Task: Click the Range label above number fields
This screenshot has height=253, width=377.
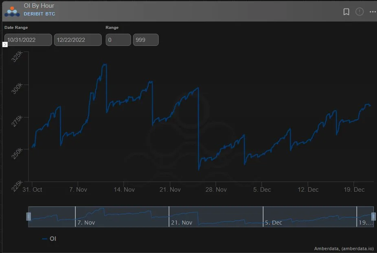Action: 112,28
